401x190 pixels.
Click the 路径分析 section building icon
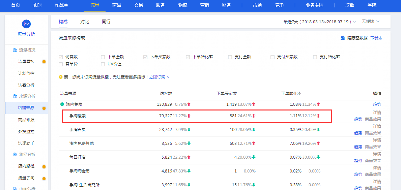coord(15,155)
